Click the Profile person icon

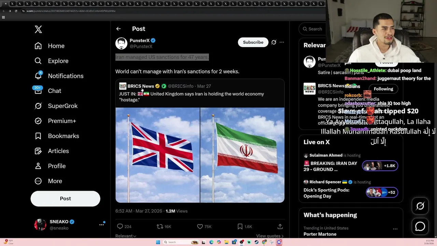pyautogui.click(x=38, y=166)
